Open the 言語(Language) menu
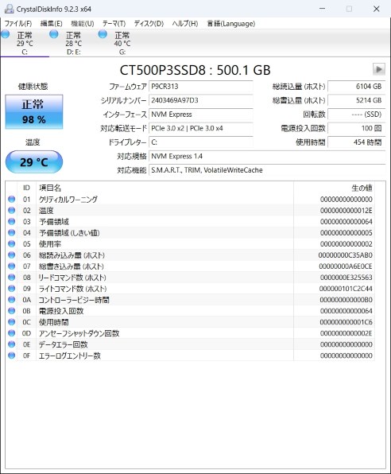The height and width of the screenshot is (474, 391). [x=231, y=24]
